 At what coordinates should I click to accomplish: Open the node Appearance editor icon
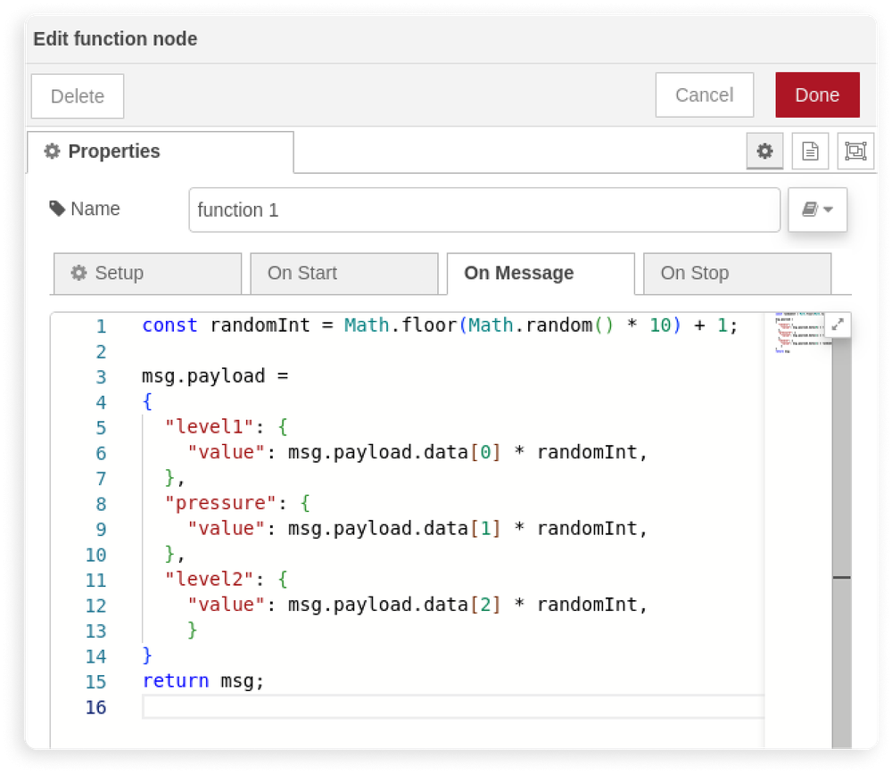pyautogui.click(x=854, y=151)
